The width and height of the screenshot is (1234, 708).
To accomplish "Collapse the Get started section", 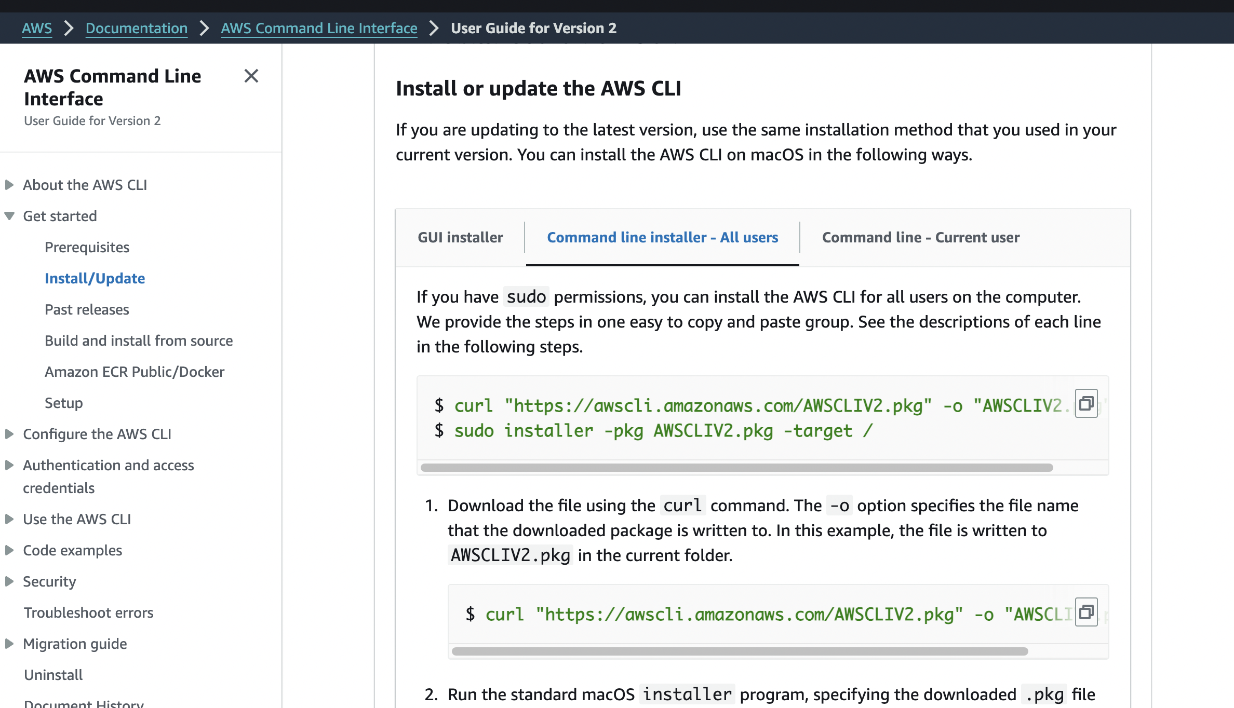I will 9,216.
